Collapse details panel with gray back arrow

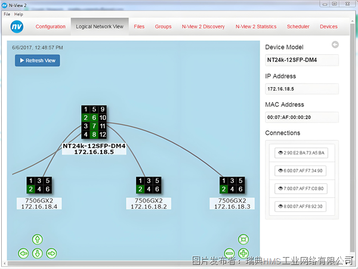(335, 45)
